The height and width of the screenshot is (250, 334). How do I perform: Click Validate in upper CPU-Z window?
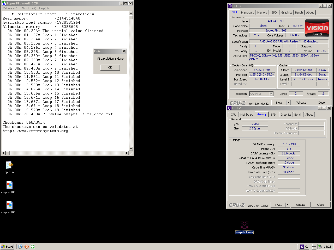pos(301,103)
